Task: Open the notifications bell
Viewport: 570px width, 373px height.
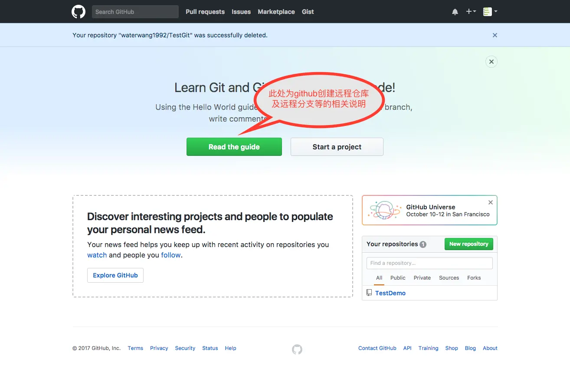Action: (x=455, y=12)
